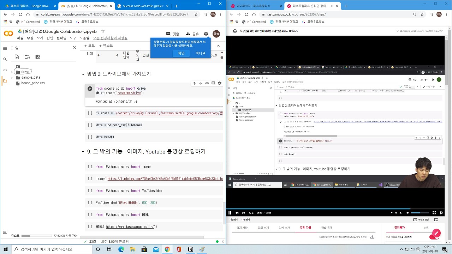Move the cell down with the arrow icon
452x254 pixels.
pos(201,83)
